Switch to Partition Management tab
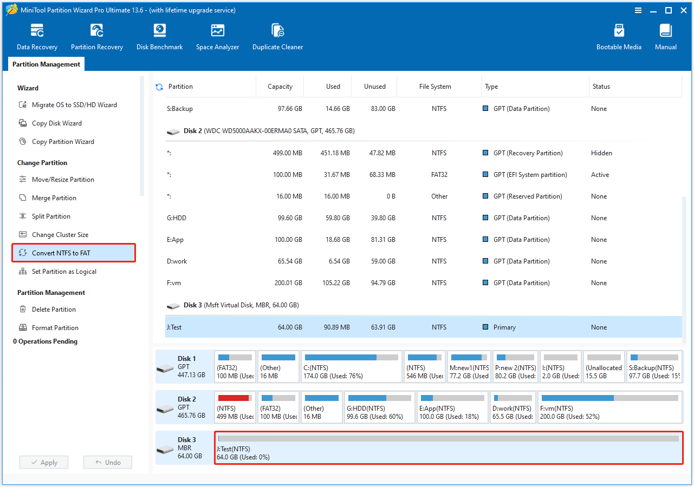The image size is (694, 487). (x=46, y=64)
